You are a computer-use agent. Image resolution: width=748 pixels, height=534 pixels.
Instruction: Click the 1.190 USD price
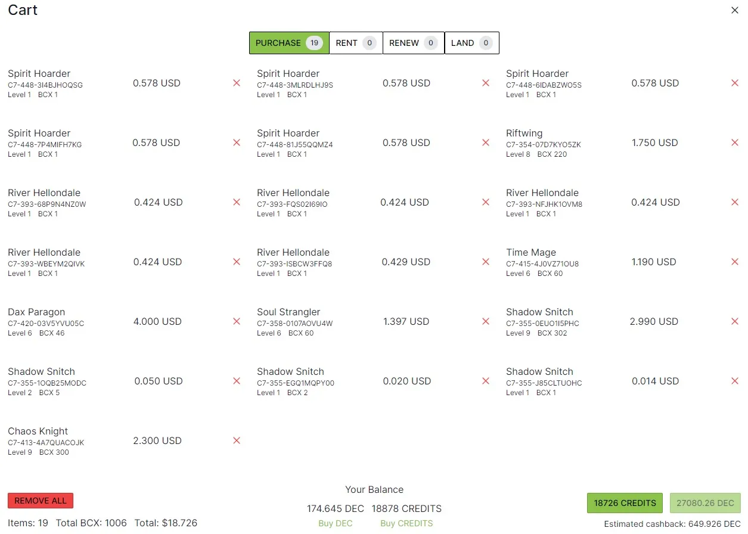[654, 262]
